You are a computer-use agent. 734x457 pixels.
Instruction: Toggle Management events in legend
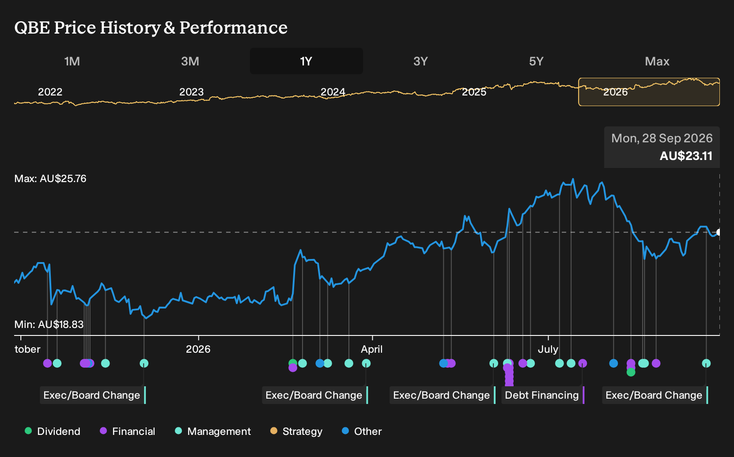pyautogui.click(x=213, y=431)
